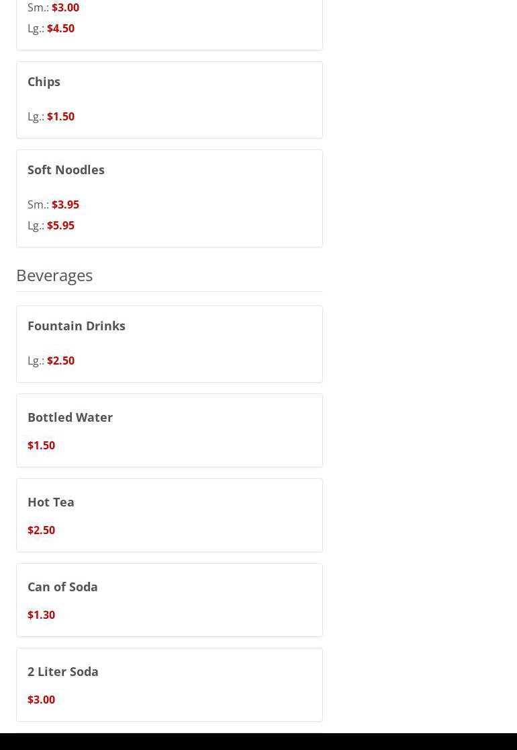Image resolution: width=517 pixels, height=750 pixels.
Task: Open the 2 Liter Soda item
Action: 63,671
